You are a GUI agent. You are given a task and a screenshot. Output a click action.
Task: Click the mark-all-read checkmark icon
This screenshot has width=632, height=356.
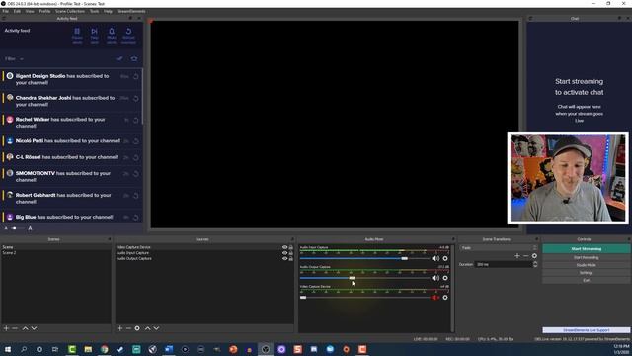click(119, 59)
